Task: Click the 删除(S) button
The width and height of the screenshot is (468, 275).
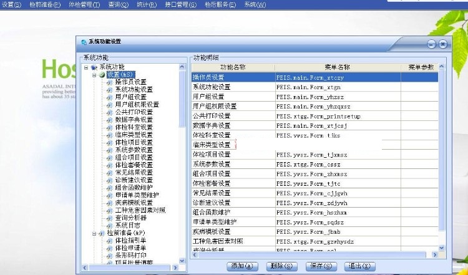Action: click(282, 266)
